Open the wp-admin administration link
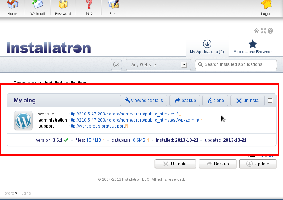Image resolution: width=283 pixels, height=200 pixels. click(134, 120)
